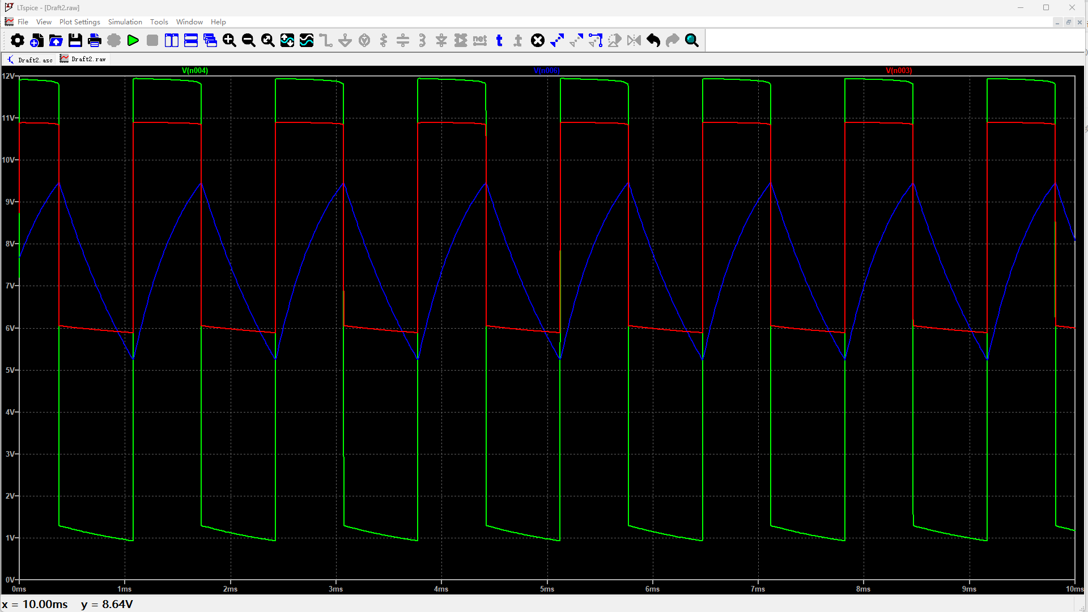This screenshot has height=612, width=1088.
Task: Click the 5ms time axis label
Action: 547,589
